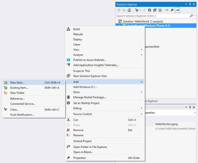
Task: Click Open Folder in File Explorer arrow icon
Action: [68, 147]
